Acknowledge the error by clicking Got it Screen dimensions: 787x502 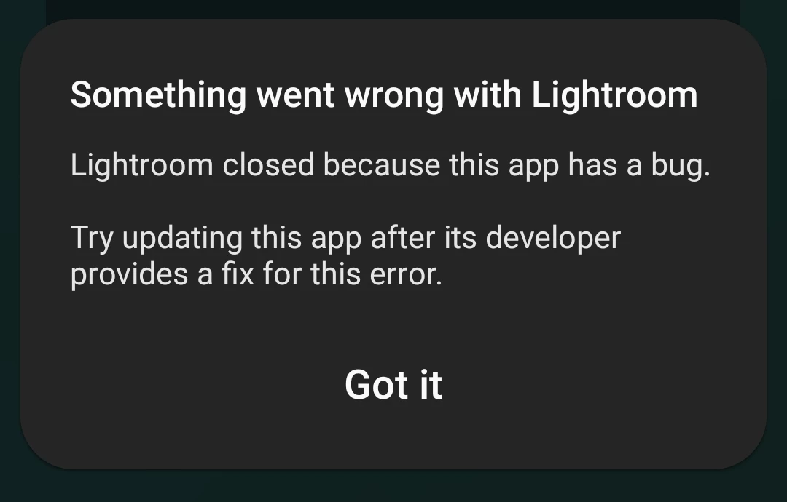click(393, 385)
